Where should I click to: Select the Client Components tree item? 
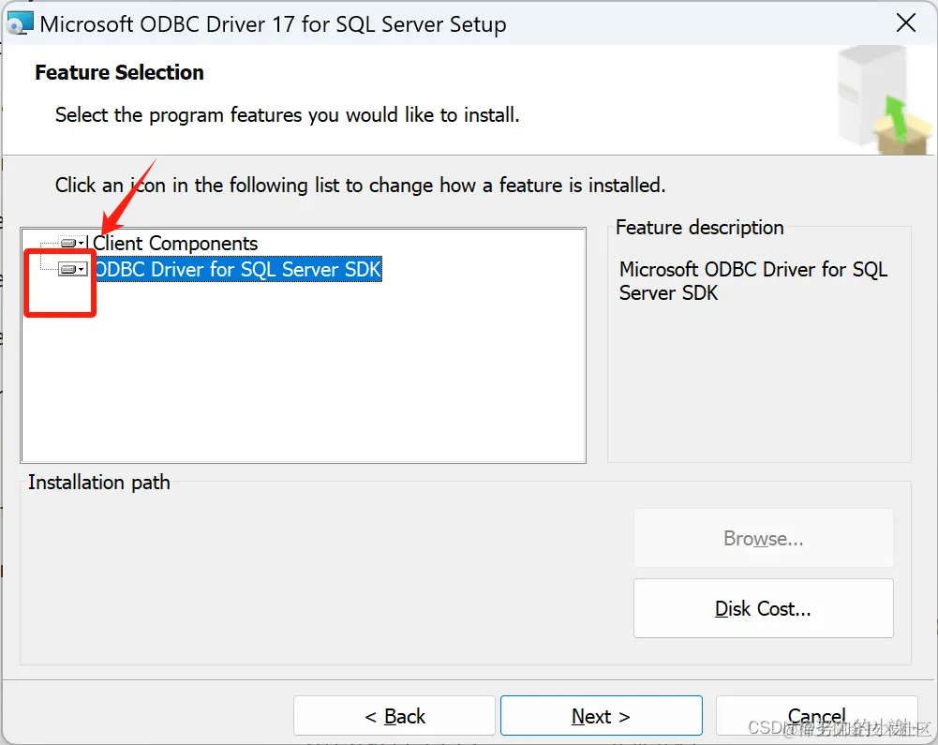coord(175,244)
